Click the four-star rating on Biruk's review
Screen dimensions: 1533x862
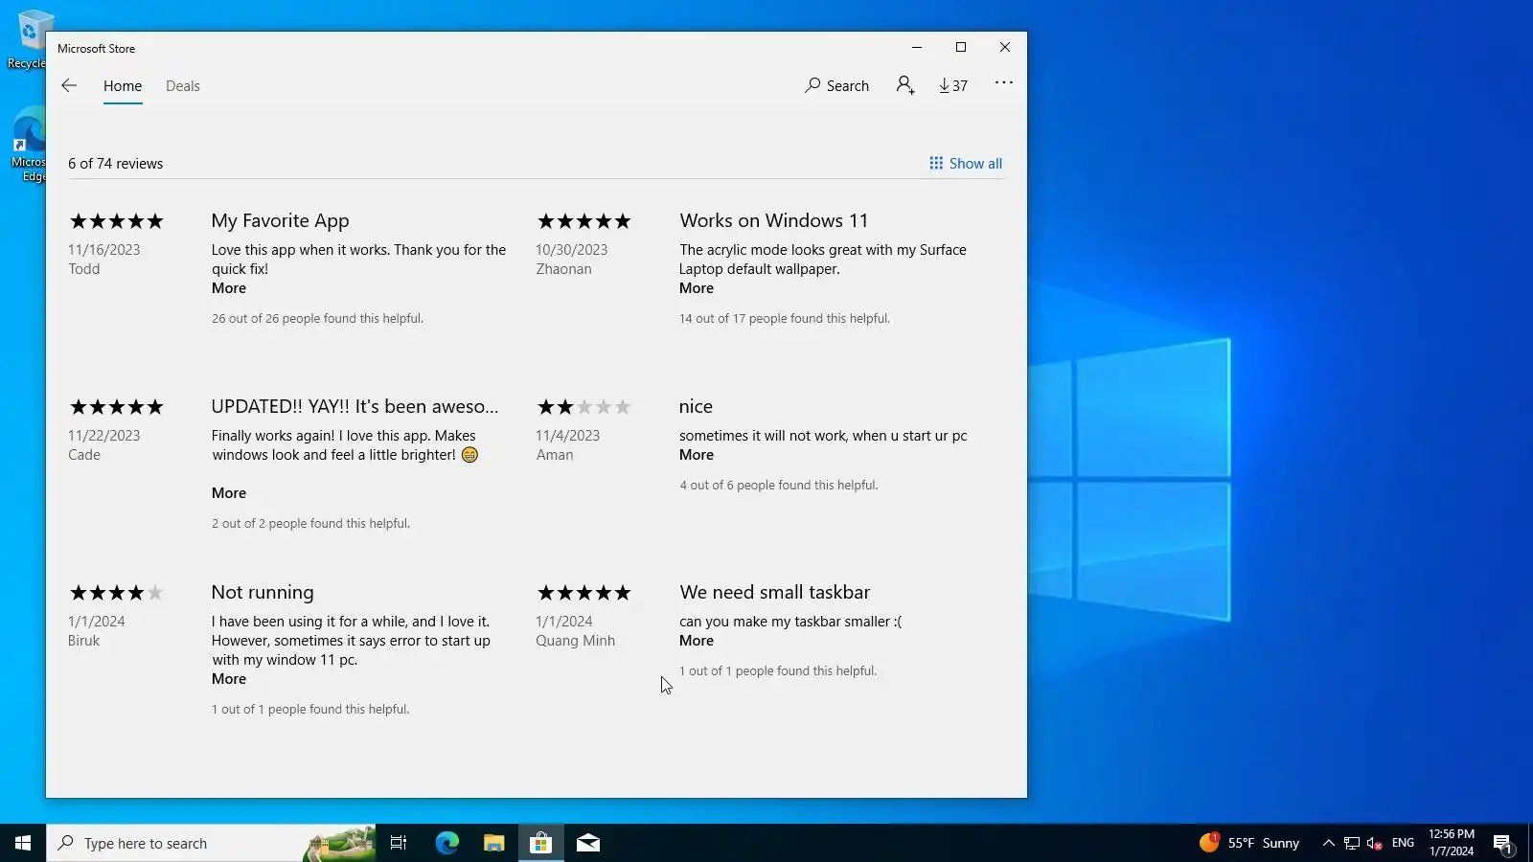pyautogui.click(x=117, y=593)
